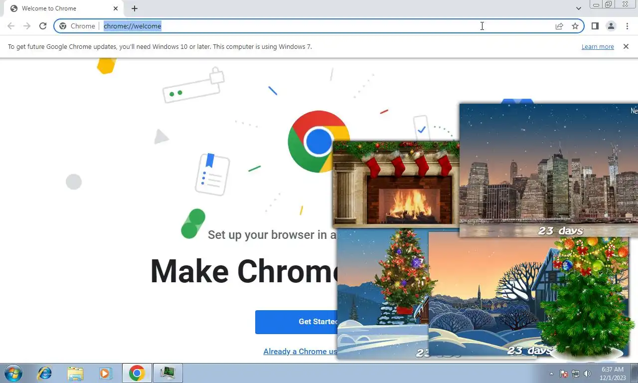Open Chrome's three-dot customize menu

point(627,26)
